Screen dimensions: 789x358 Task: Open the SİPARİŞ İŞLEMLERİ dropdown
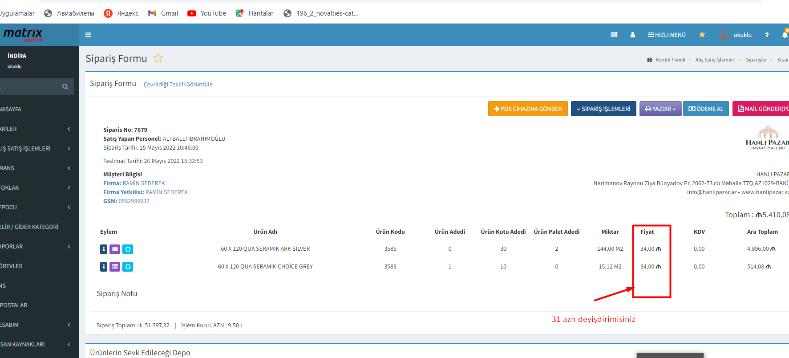tap(603, 109)
